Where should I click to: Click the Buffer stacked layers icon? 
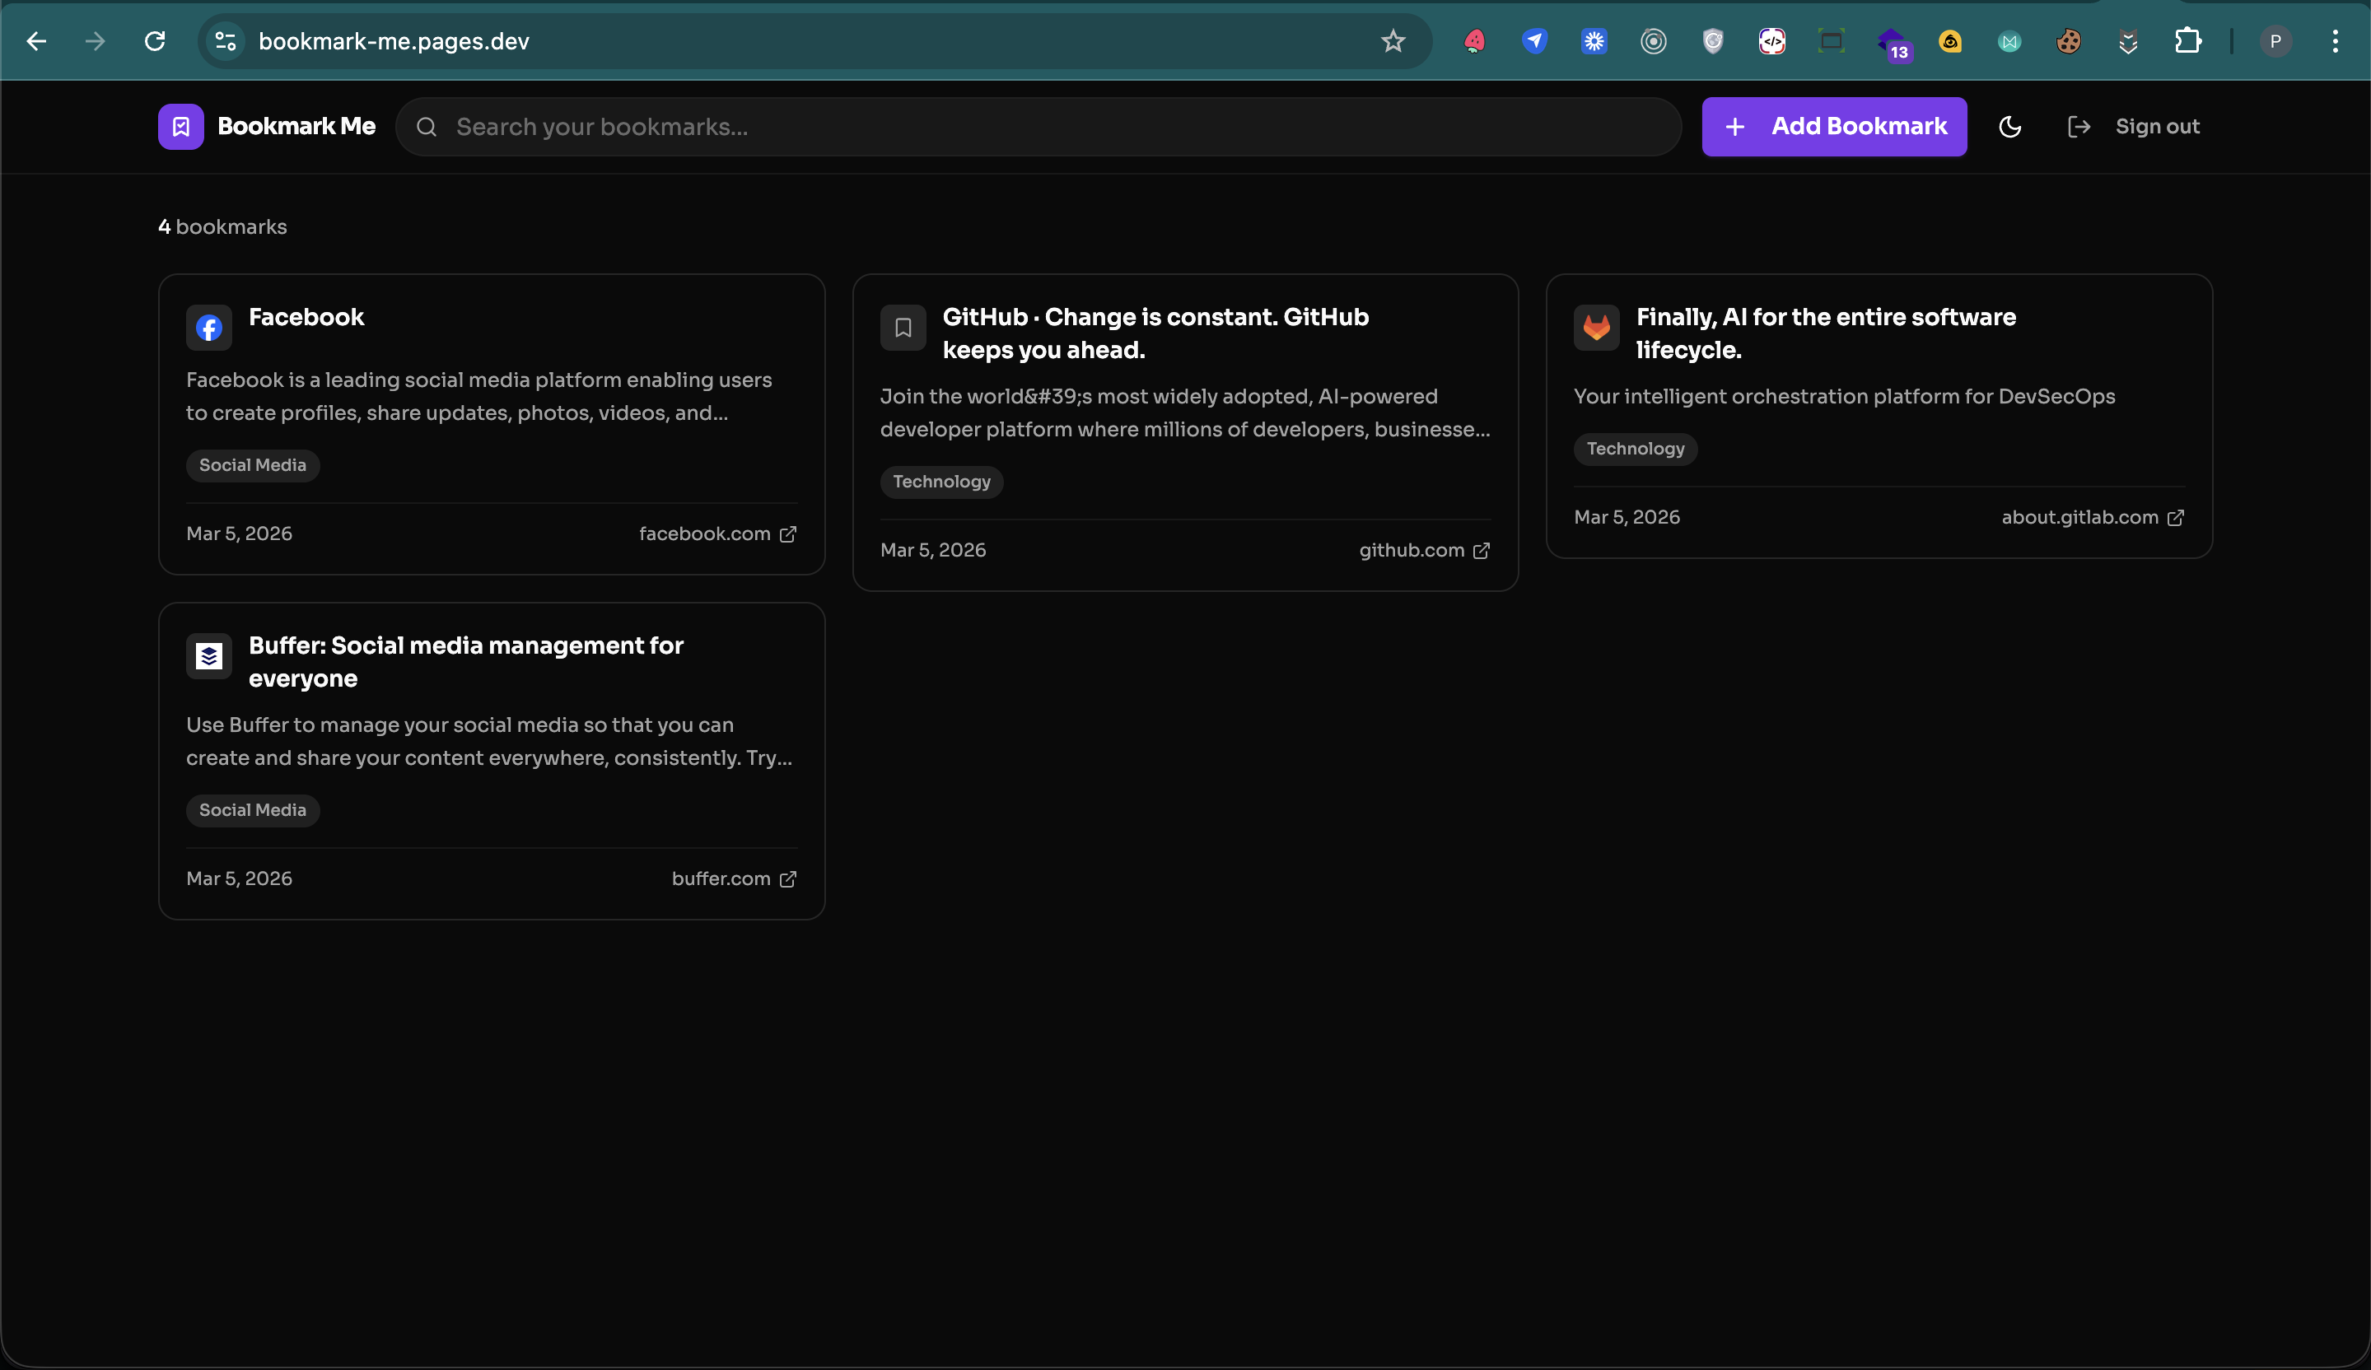pyautogui.click(x=209, y=656)
